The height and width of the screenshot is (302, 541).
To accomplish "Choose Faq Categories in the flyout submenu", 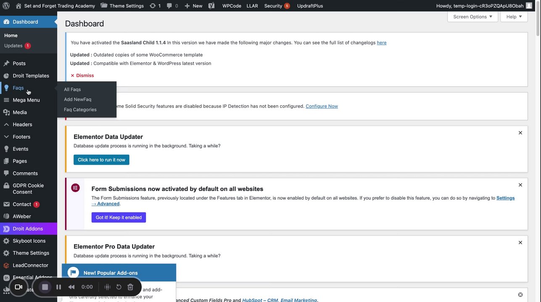I will click(80, 109).
